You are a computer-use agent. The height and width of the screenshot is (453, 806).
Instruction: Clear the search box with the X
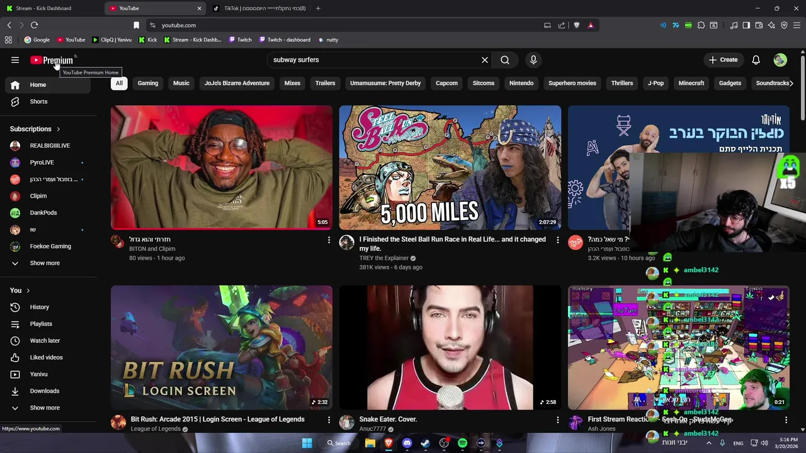coord(485,60)
